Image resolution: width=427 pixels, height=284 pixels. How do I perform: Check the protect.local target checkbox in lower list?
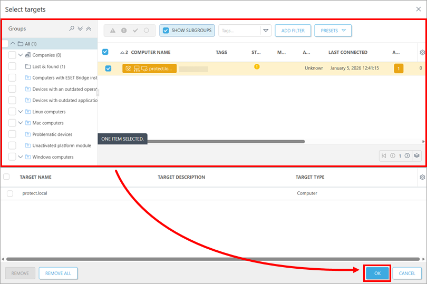click(10, 193)
